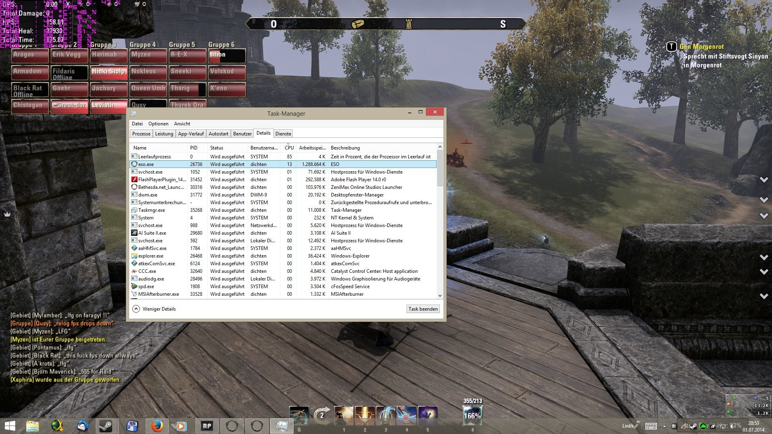Launch Firefox from the taskbar
The width and height of the screenshot is (772, 434).
click(157, 426)
